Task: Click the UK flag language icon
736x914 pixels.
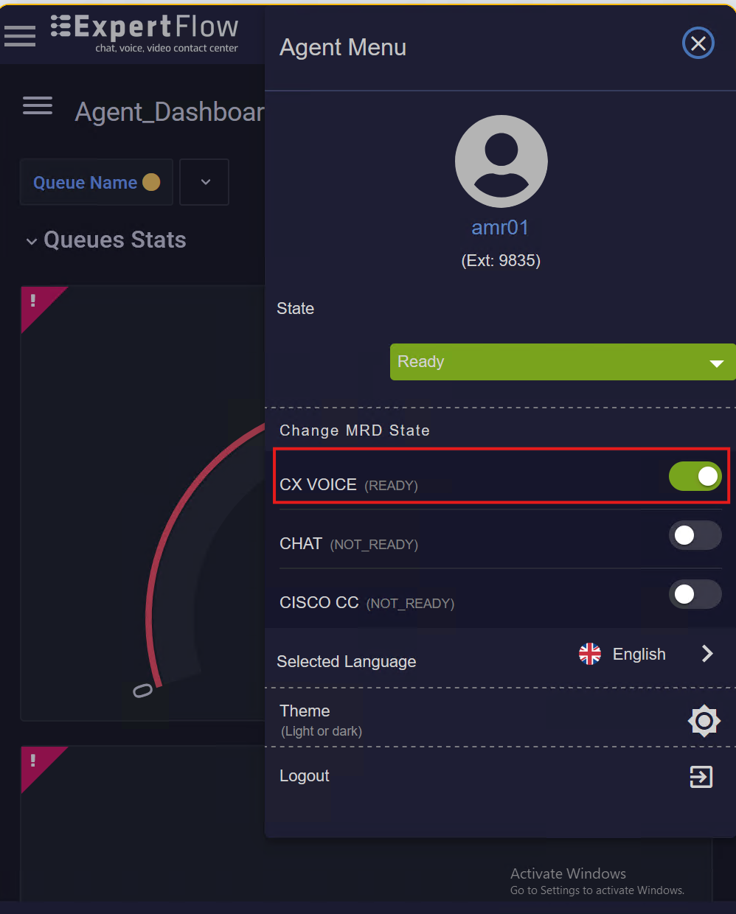Action: [590, 654]
